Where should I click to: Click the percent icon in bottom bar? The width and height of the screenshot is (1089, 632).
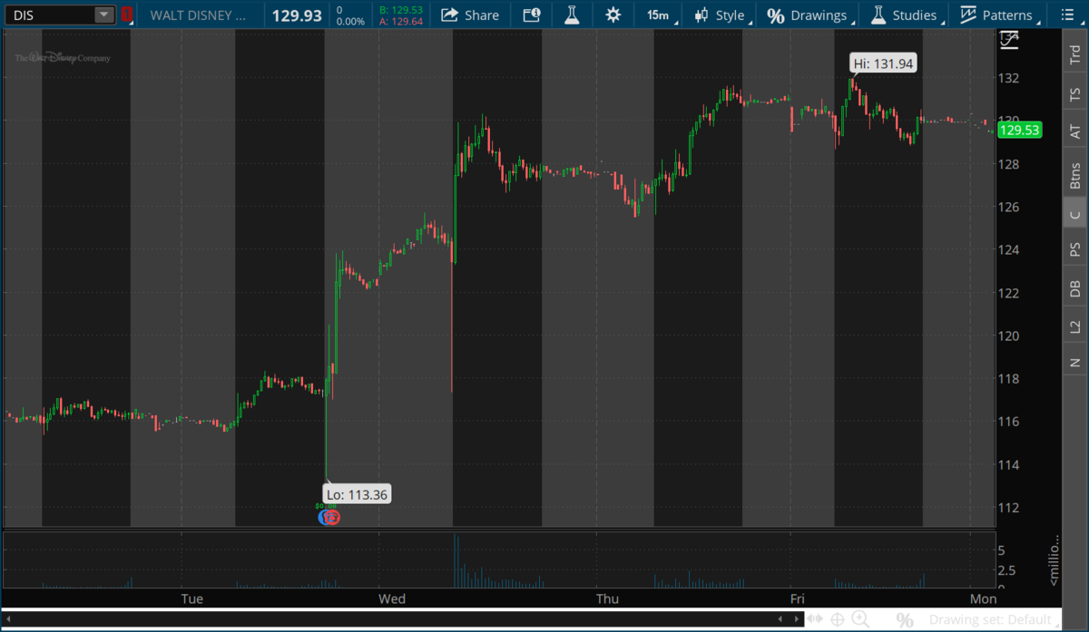[x=904, y=620]
